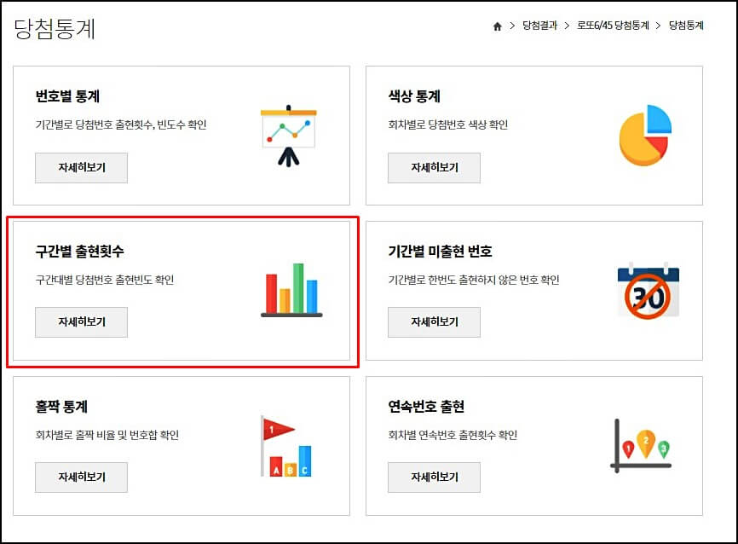Image resolution: width=738 pixels, height=544 pixels.
Task: Click 자세히보기 under 홀짝 통계
Action: pos(82,477)
